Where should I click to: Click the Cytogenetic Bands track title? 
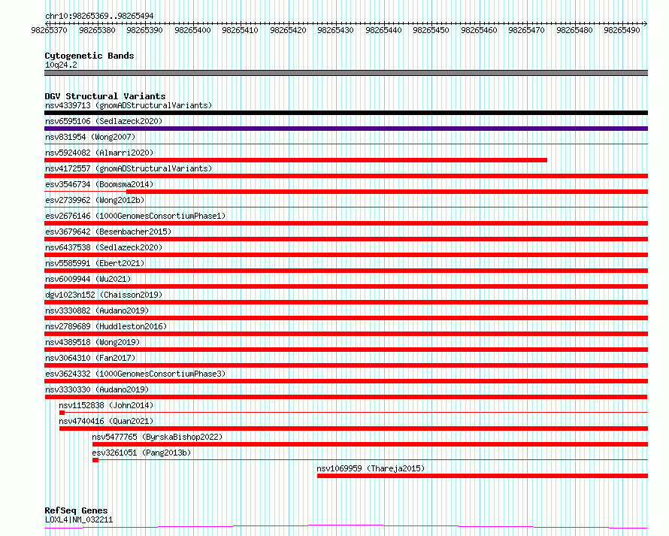click(89, 56)
